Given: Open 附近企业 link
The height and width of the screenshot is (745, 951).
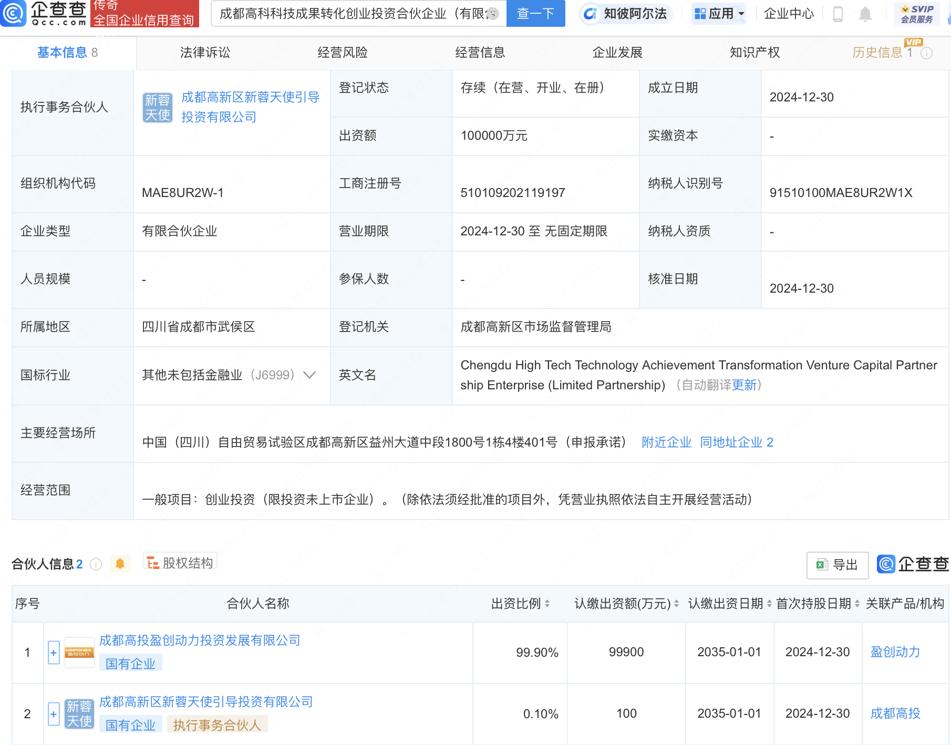Looking at the screenshot, I should tap(666, 442).
